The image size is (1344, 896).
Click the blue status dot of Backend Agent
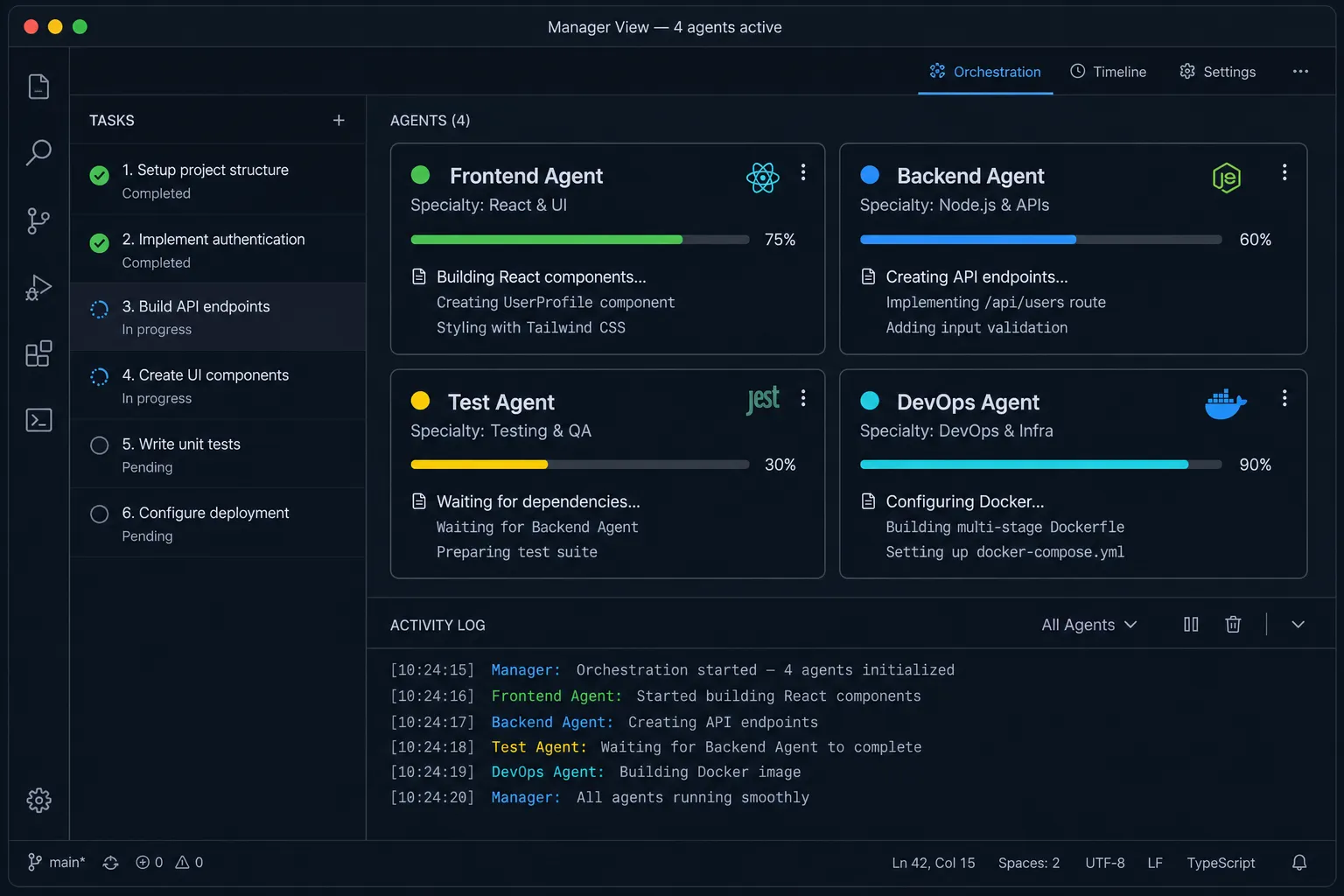(870, 175)
